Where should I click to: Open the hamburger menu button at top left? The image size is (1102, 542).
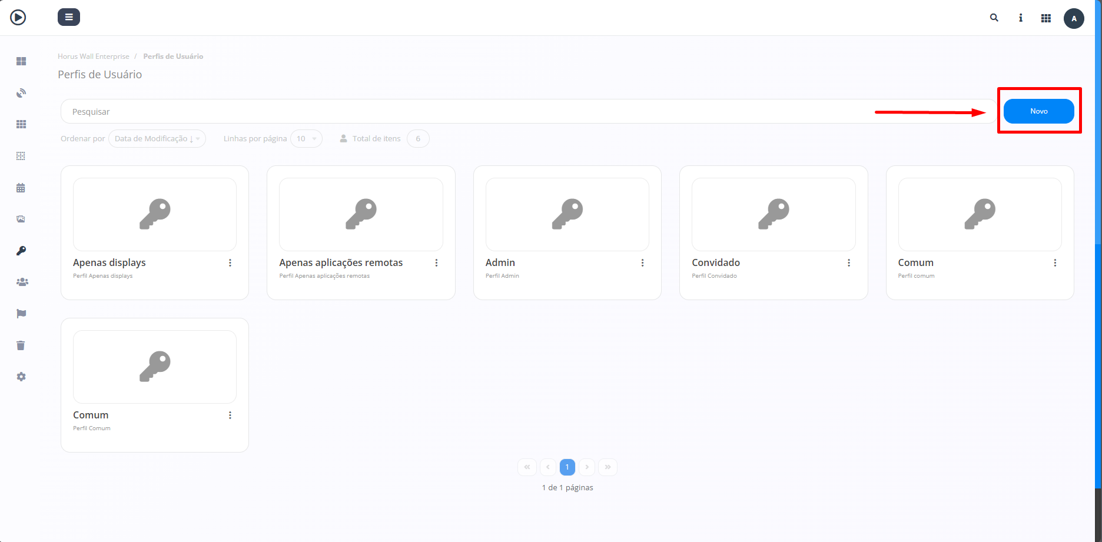(x=69, y=17)
